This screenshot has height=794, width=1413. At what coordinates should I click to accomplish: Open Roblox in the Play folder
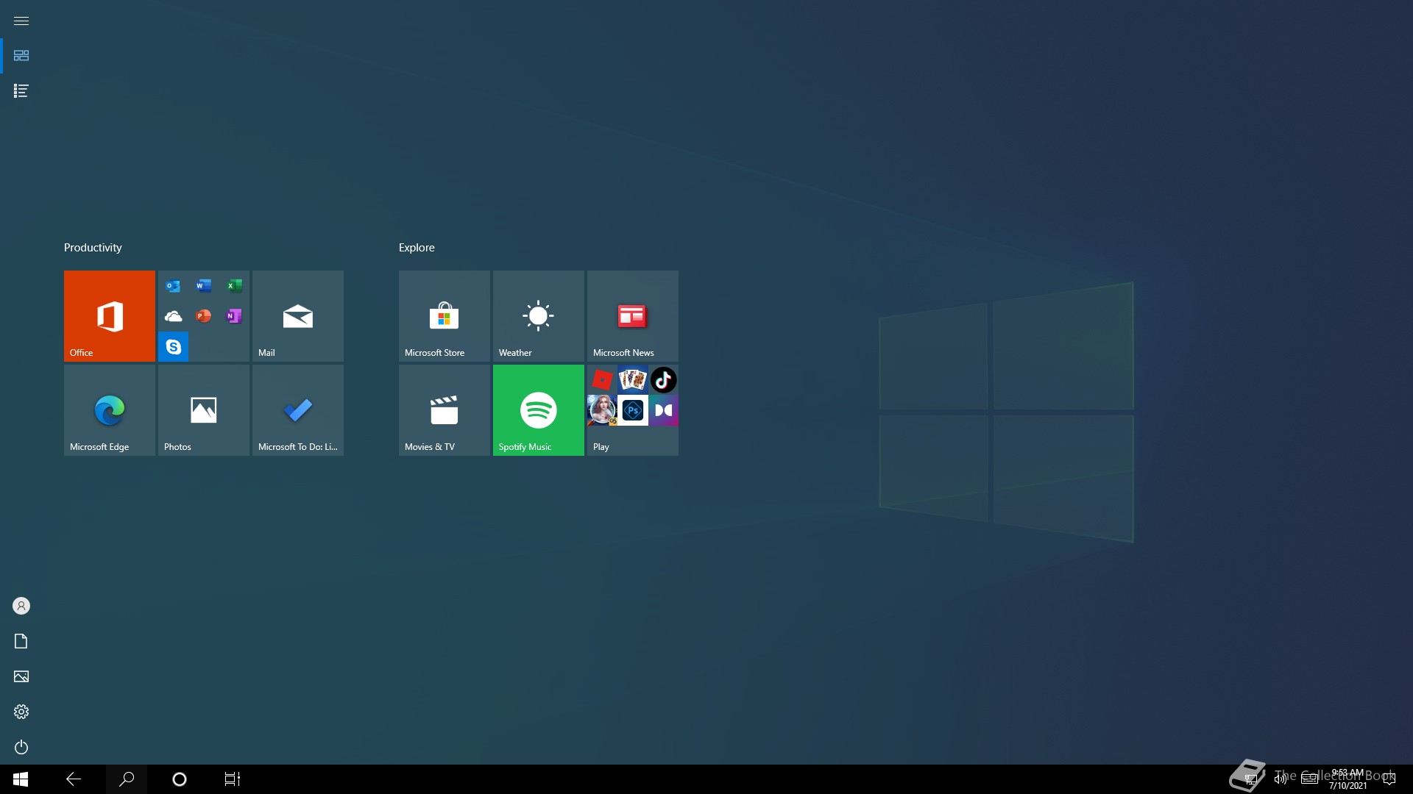pos(602,380)
